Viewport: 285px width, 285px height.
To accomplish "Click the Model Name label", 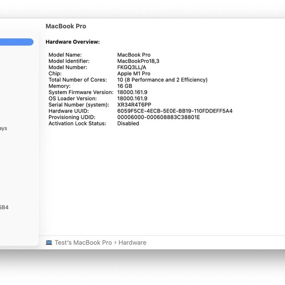I will (65, 55).
